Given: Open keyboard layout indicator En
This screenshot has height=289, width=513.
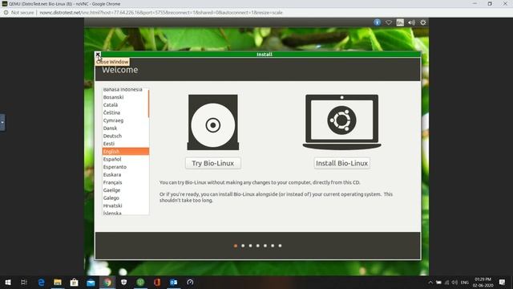Looking at the screenshot, I should [400, 22].
